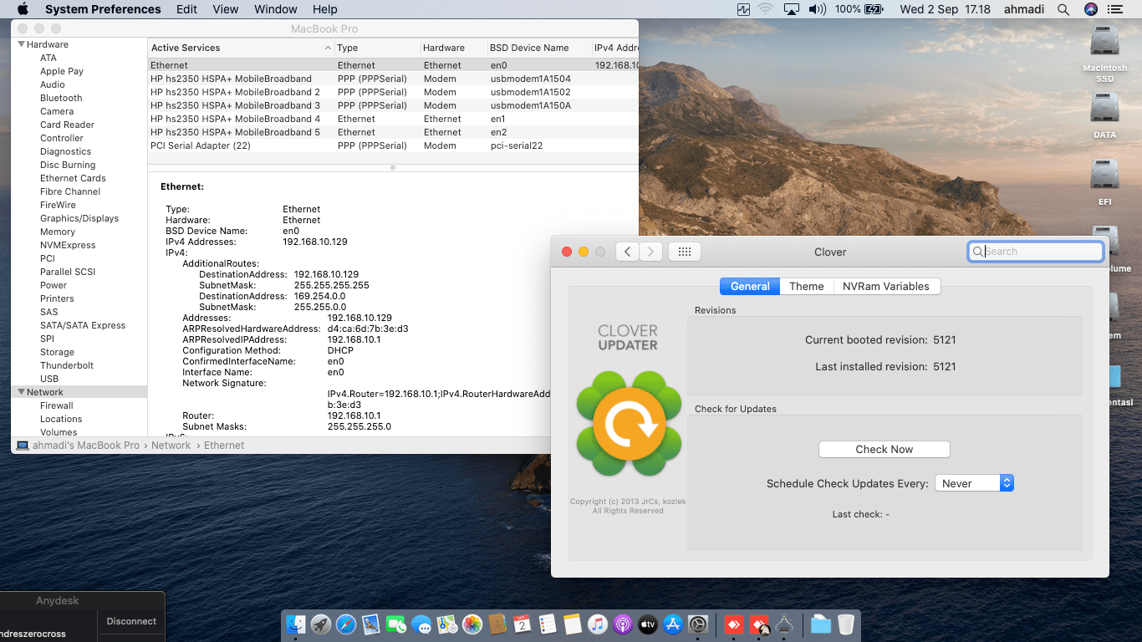Viewport: 1142px width, 642px height.
Task: Open the Apple menu
Action: 23,9
